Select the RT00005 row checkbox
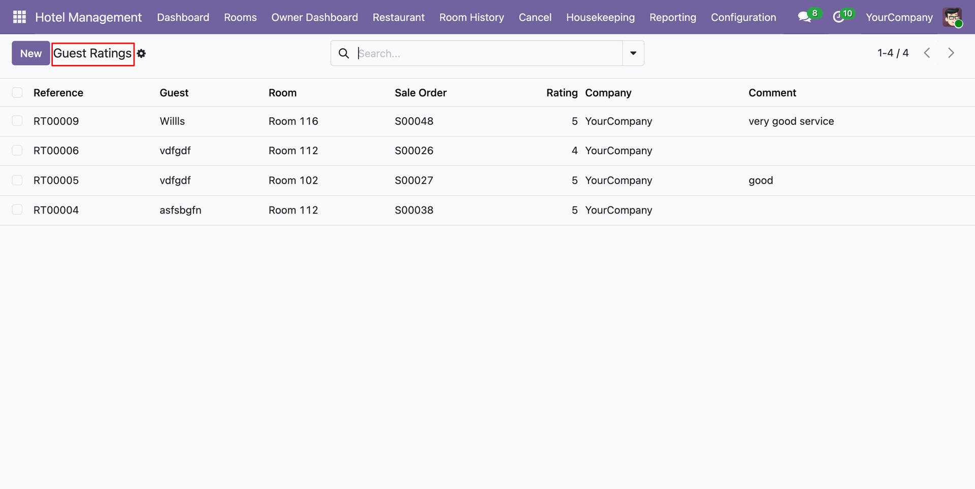Screen dimensions: 975x489 (x=17, y=180)
